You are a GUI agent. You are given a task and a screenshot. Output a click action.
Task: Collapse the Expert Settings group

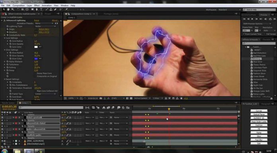(5, 79)
